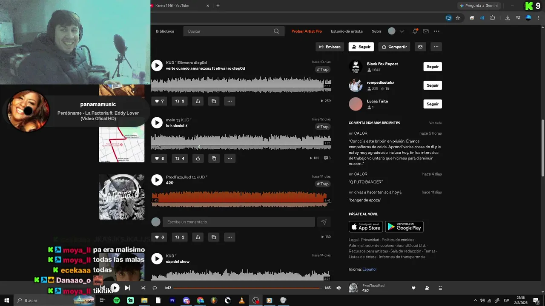Repost 'lo k decidi :(' showing 4 reposts
This screenshot has width=545, height=306.
click(x=180, y=159)
